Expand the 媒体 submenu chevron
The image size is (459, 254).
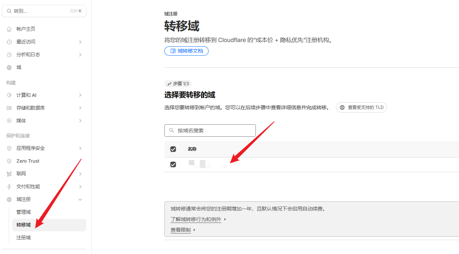coord(80,121)
